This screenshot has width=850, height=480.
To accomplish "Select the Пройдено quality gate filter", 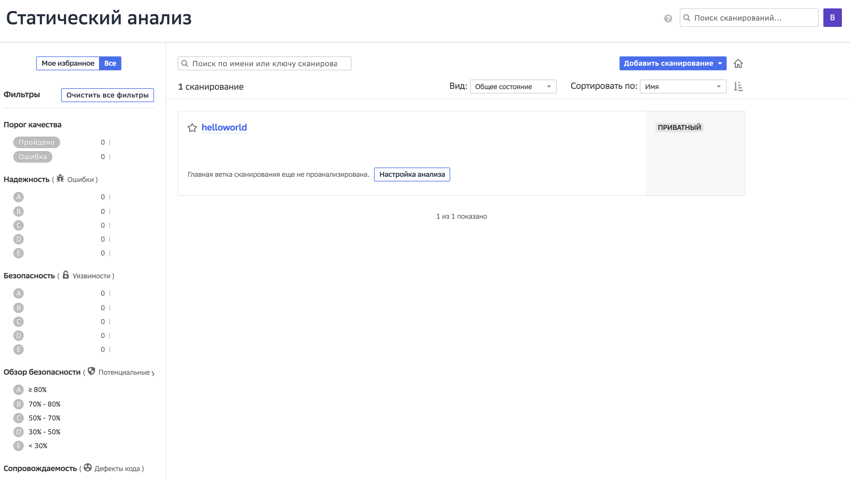I will pyautogui.click(x=37, y=142).
